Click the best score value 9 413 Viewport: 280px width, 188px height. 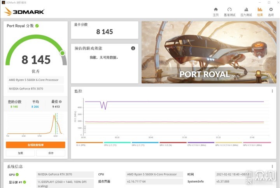pyautogui.click(x=56, y=107)
